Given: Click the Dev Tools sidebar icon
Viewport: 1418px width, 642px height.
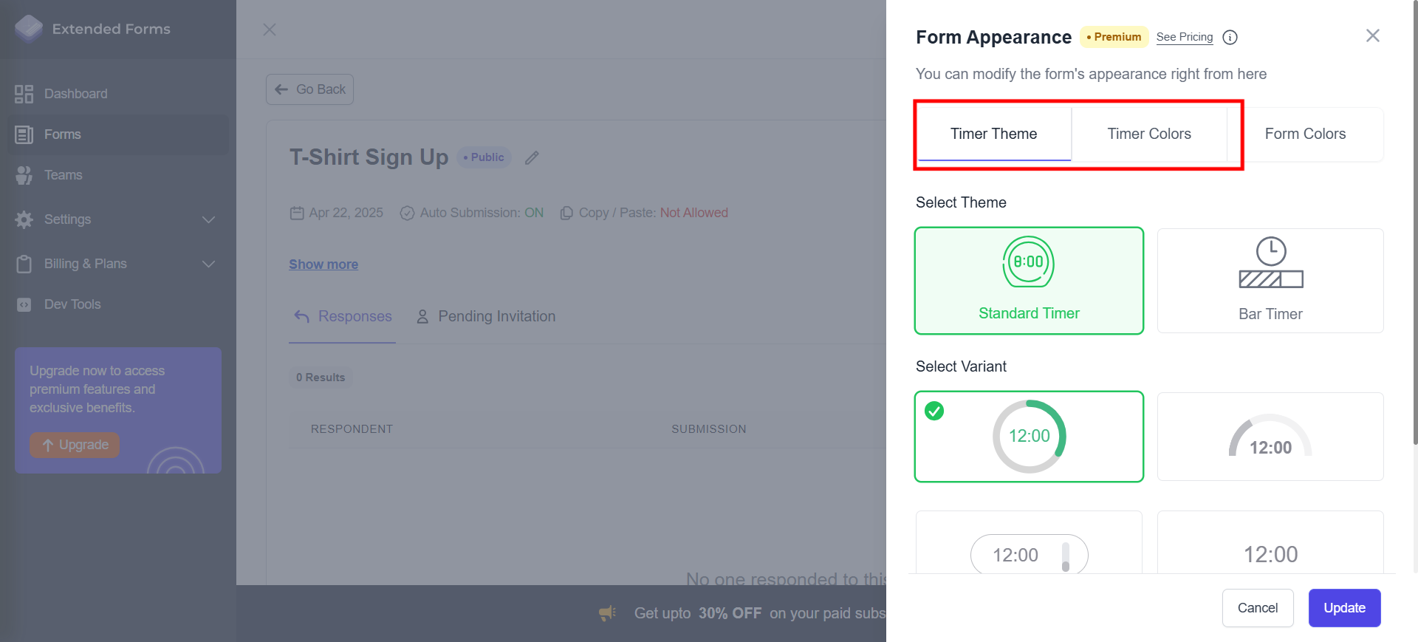Looking at the screenshot, I should 24,304.
